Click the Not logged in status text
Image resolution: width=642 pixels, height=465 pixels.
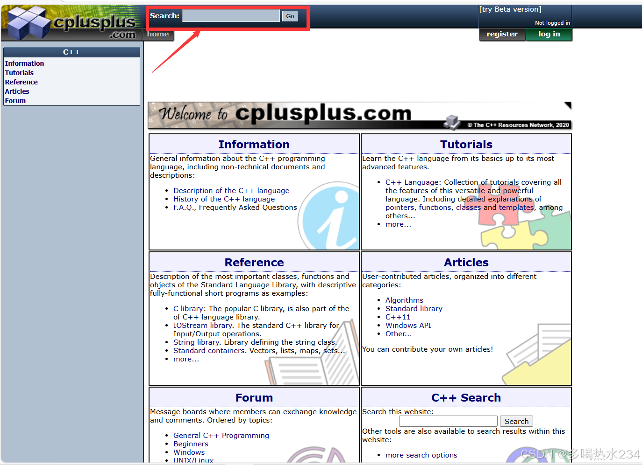click(x=552, y=23)
